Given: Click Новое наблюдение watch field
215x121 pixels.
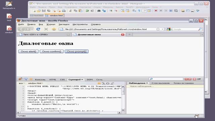Looking at the screenshot, I should click(x=165, y=86).
